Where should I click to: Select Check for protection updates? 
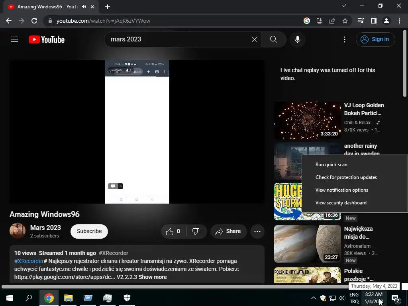[x=355, y=177]
